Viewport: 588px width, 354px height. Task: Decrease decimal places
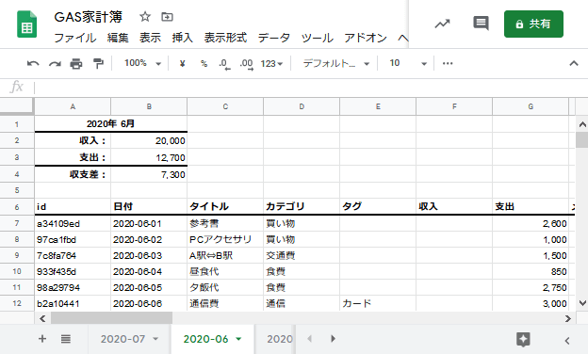pos(224,64)
